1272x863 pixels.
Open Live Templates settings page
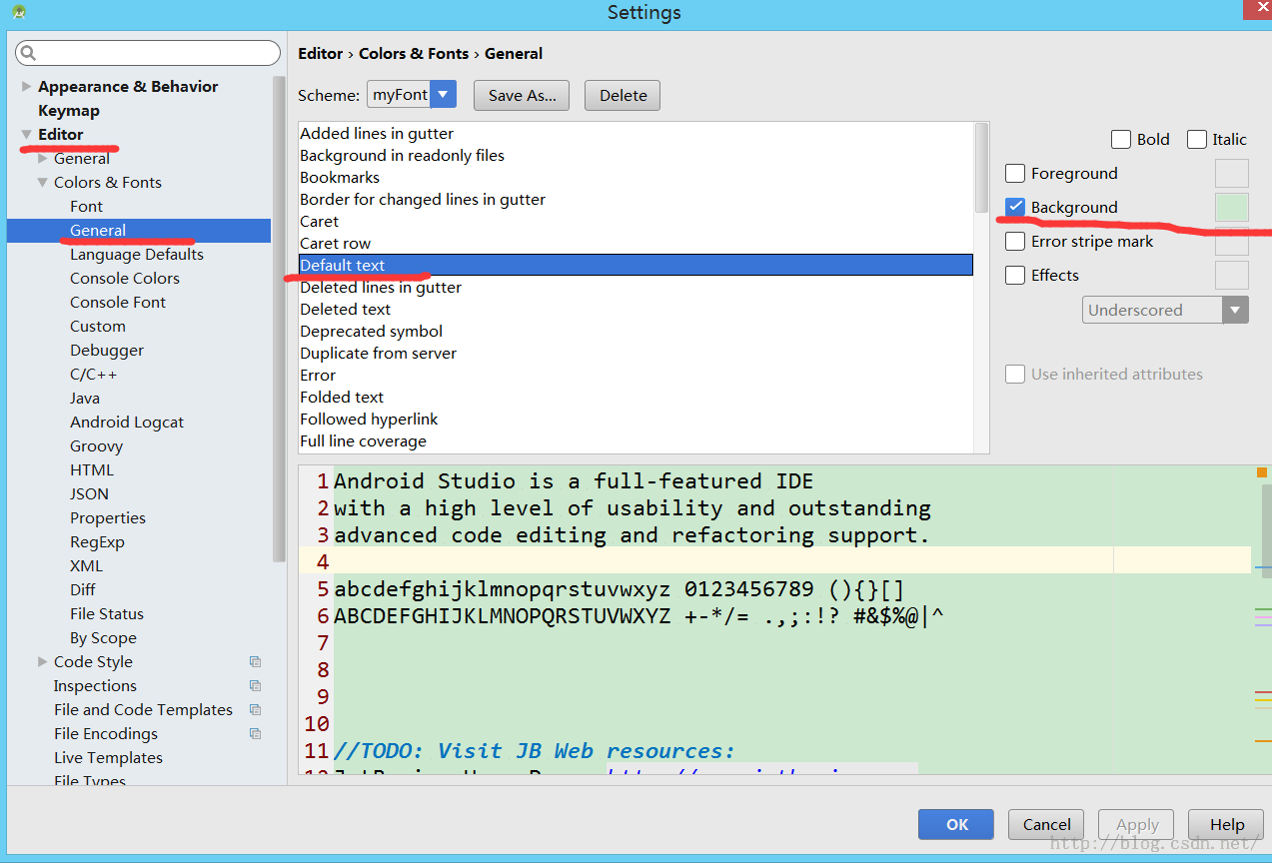(x=108, y=758)
